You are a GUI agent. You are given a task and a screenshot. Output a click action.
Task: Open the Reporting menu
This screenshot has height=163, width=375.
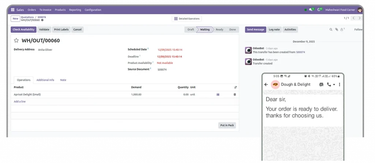click(75, 10)
